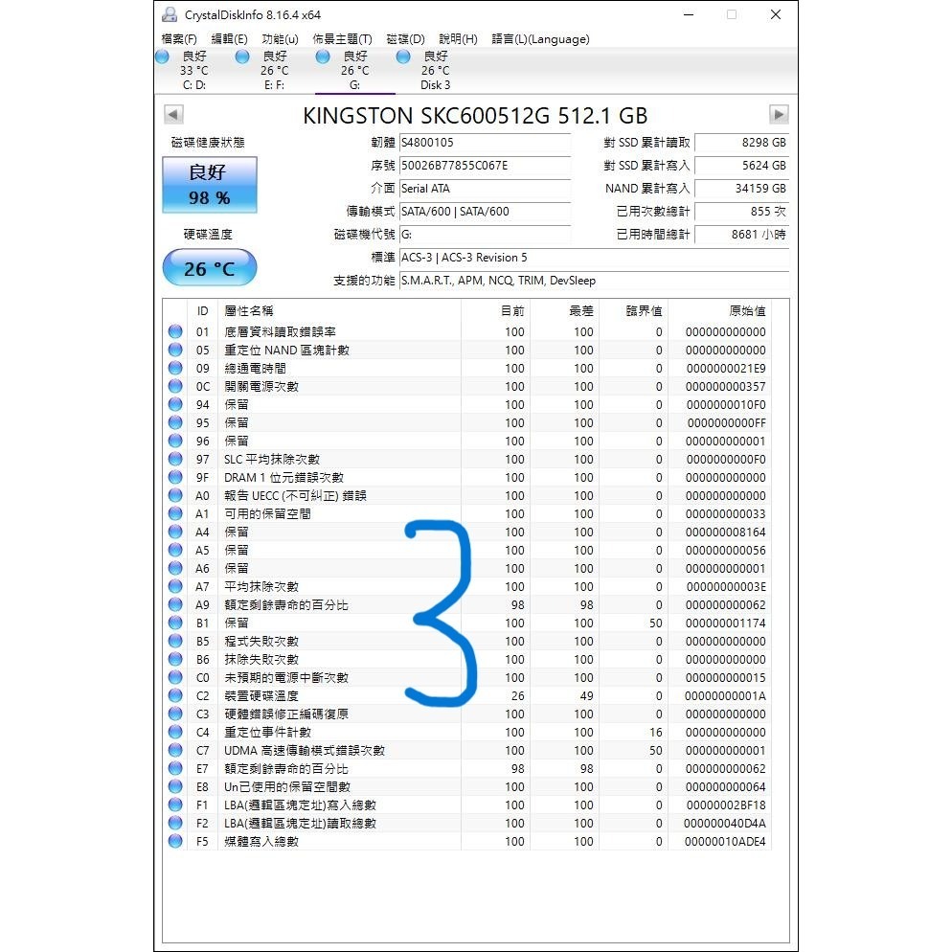The width and height of the screenshot is (952, 952).
Task: Click the 8298 GB total host reads value
Action: click(x=741, y=143)
